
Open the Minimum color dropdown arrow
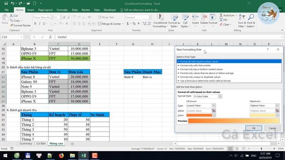click(214, 115)
